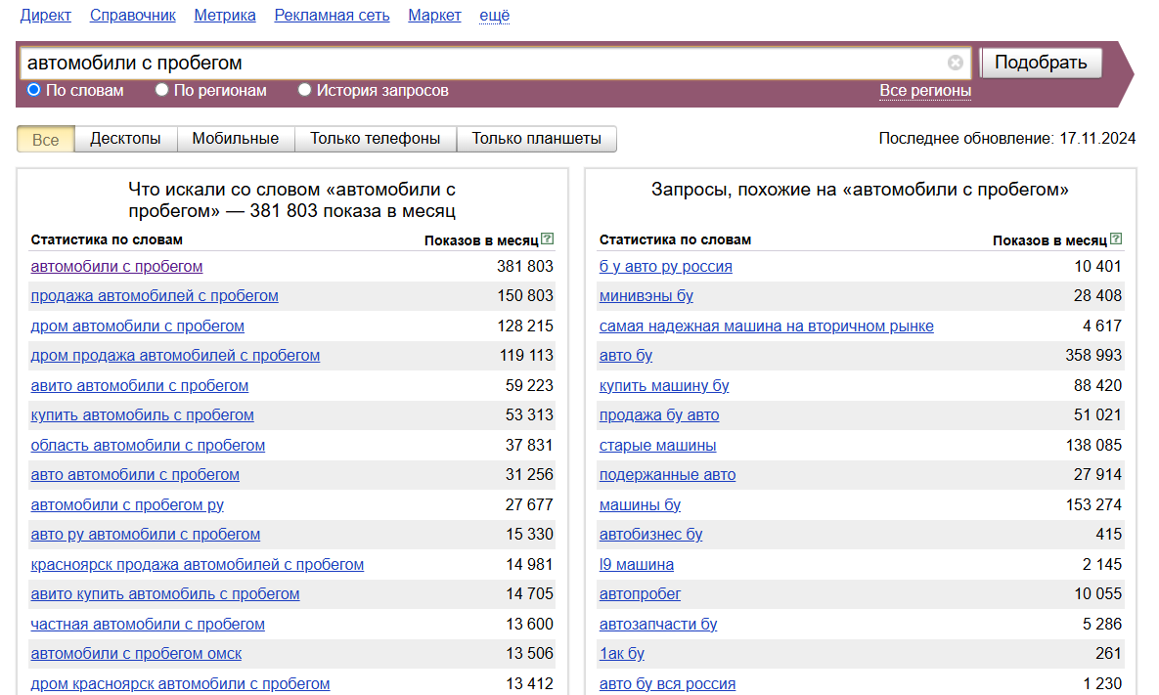
Task: Open 'авито купить автомобиль с пробегом' link
Action: [x=165, y=594]
